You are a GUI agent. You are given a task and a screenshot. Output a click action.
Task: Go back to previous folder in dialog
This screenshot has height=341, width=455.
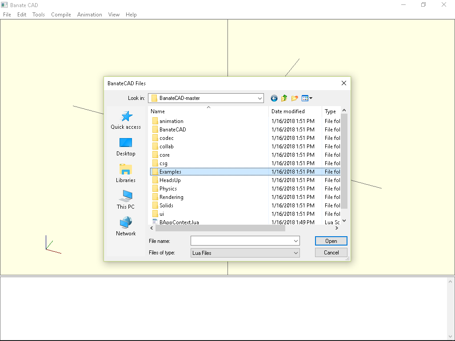(x=274, y=98)
